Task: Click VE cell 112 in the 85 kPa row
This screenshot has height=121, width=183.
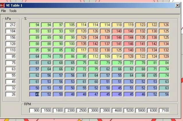Action: coord(93,56)
